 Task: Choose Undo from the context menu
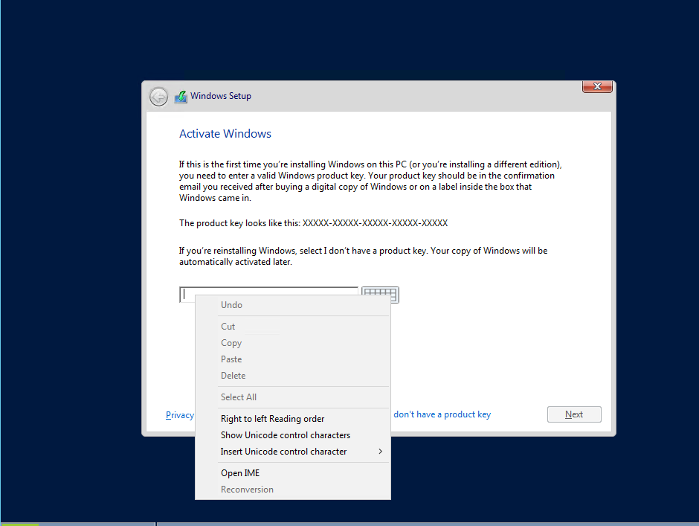tap(293, 305)
